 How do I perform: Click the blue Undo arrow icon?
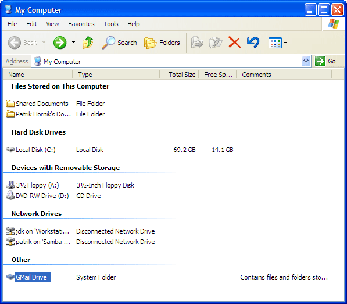point(253,43)
